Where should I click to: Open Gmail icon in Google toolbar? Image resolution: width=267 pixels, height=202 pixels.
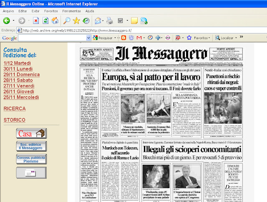(139, 38)
